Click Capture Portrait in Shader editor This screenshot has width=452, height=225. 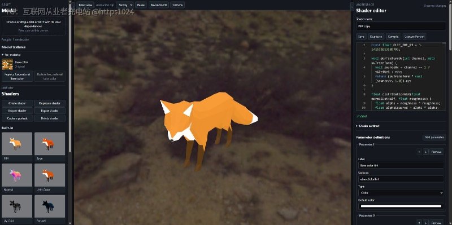[414, 37]
